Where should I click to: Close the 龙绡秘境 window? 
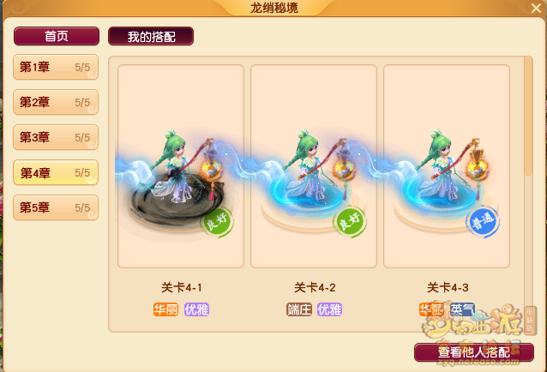tap(536, 8)
